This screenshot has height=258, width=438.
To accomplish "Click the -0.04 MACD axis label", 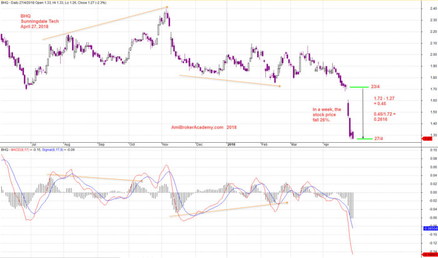I will [x=433, y=209].
